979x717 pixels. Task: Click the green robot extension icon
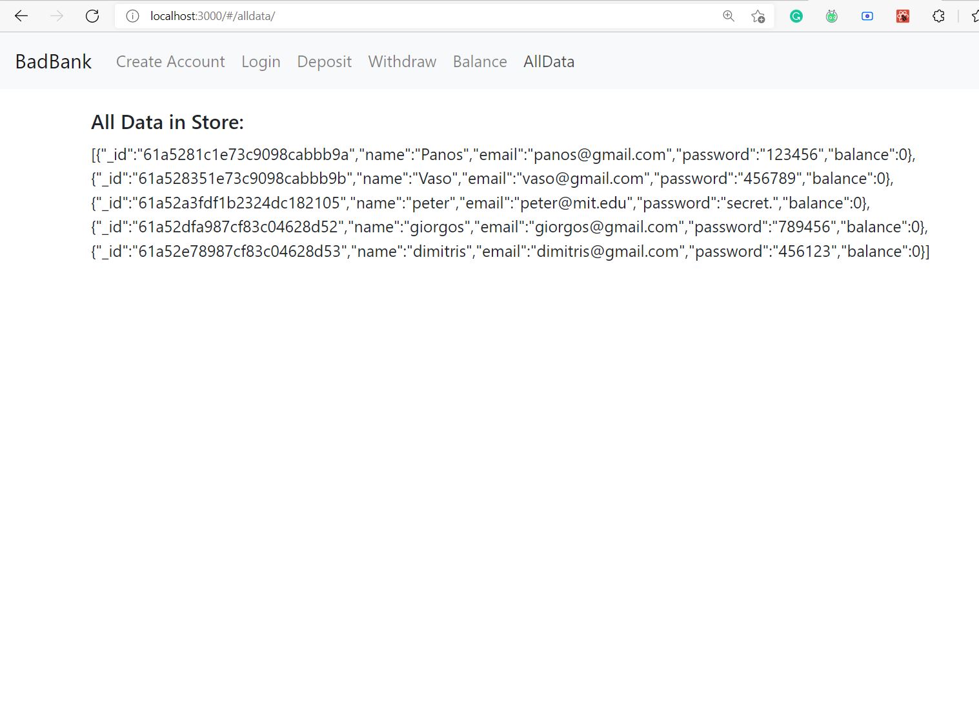pos(831,15)
